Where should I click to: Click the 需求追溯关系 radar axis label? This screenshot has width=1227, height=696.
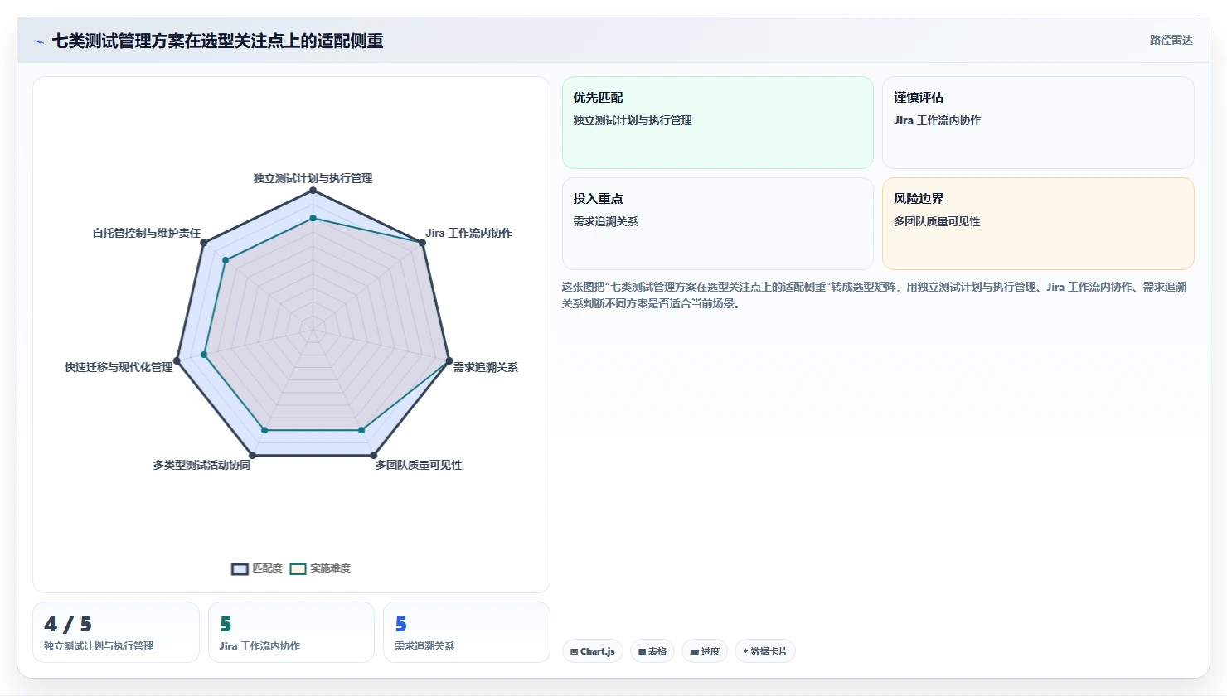pos(486,367)
